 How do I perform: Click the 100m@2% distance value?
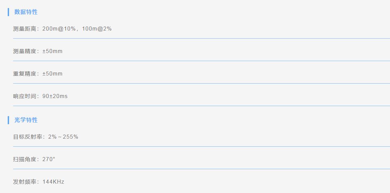click(x=97, y=29)
